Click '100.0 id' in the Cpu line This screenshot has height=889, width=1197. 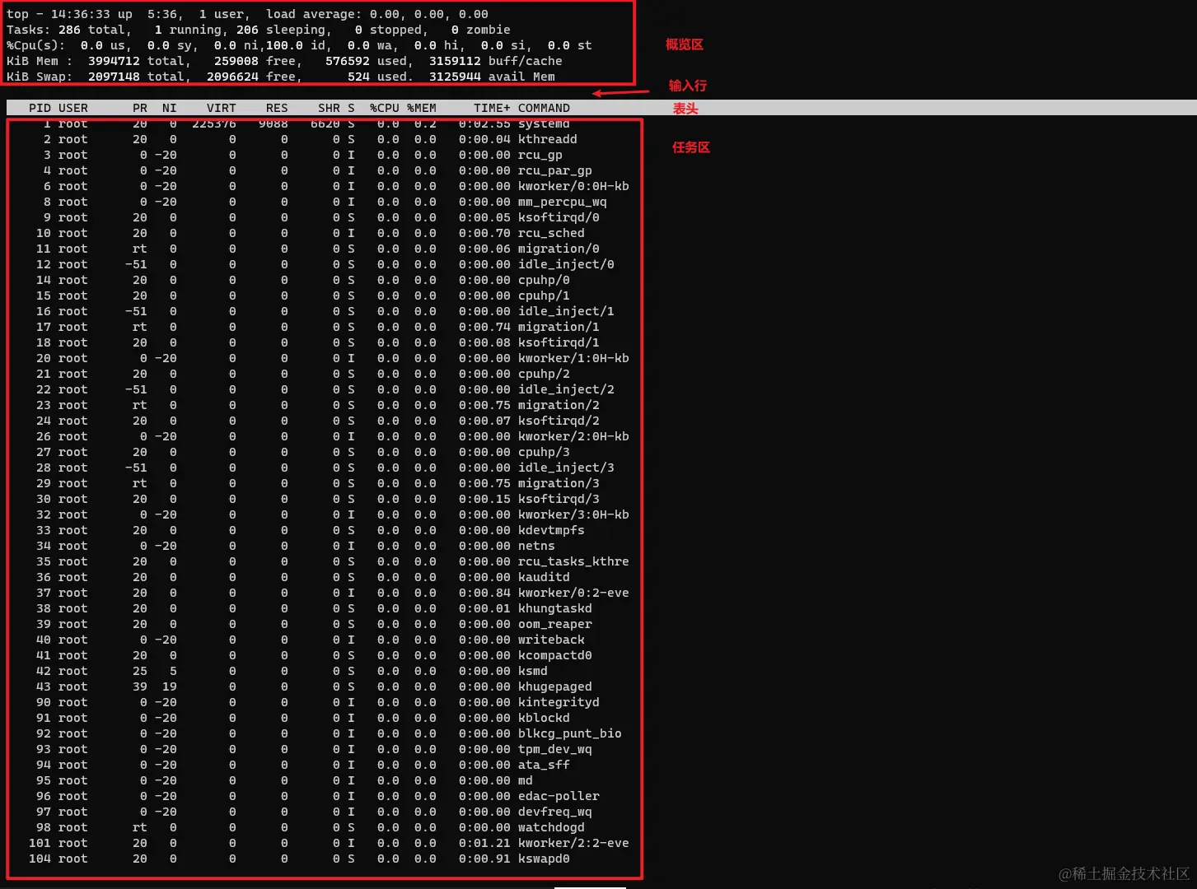pos(296,45)
